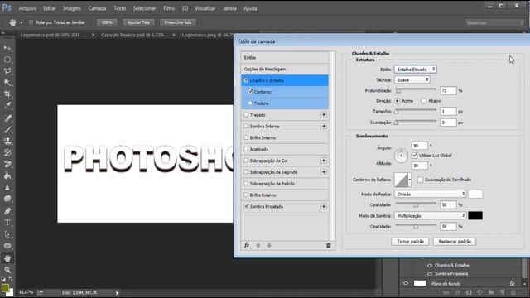Switch to the Logomarca.psd document tab
This screenshot has height=298, width=530.
coord(53,35)
